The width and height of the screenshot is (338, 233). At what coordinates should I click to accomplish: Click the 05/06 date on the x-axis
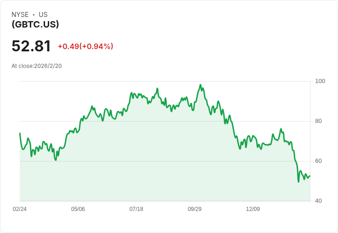click(x=78, y=209)
